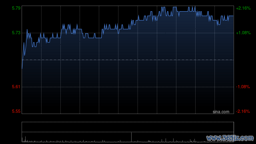
Task: Click the end point of the price line
Action: pyautogui.click(x=233, y=16)
